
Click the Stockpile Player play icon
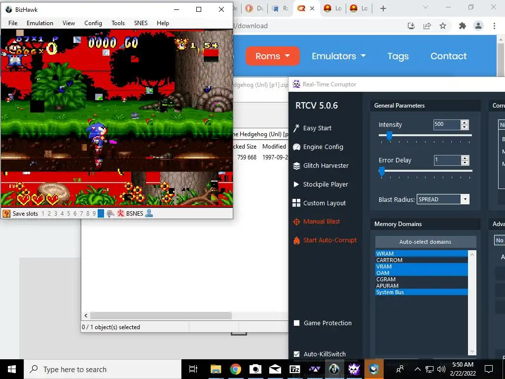pos(296,185)
